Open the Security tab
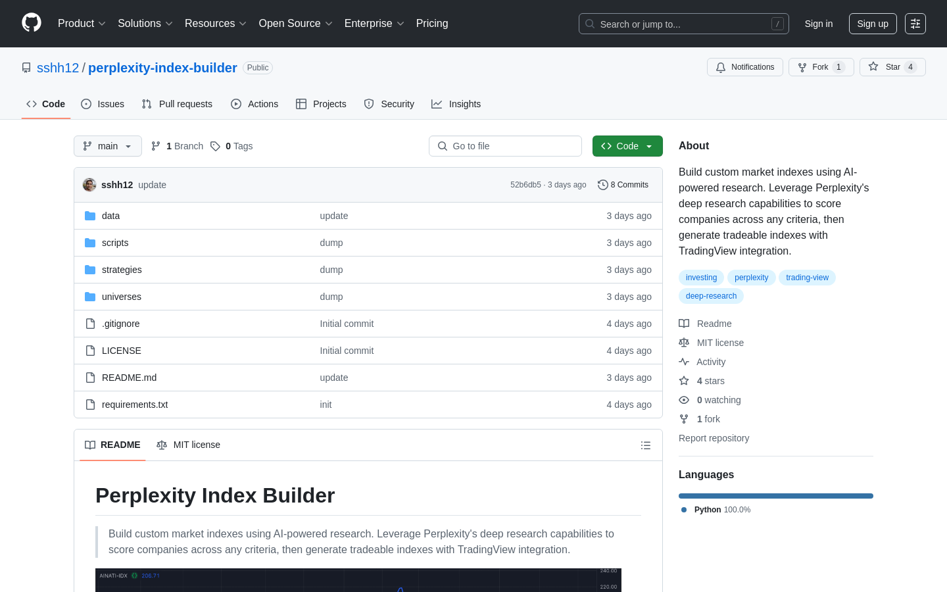This screenshot has width=947, height=592. 389,104
